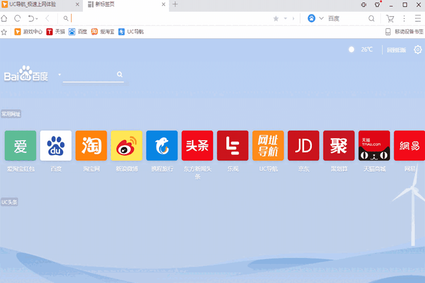Open a new tab with plus button
Screen dimensions: 425x283
[175, 4]
